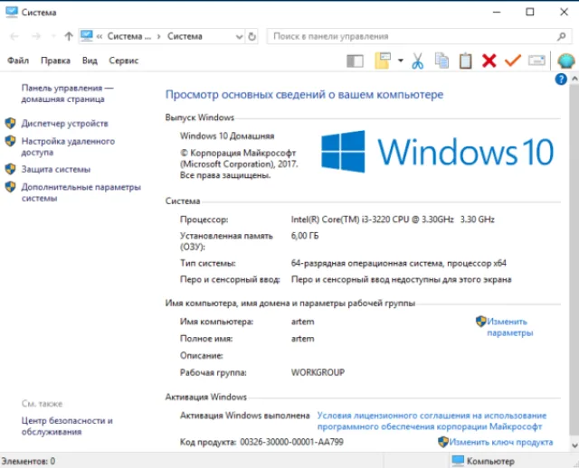Click the address bar computer icon
Viewport: 579px width, 468px height.
(87, 36)
